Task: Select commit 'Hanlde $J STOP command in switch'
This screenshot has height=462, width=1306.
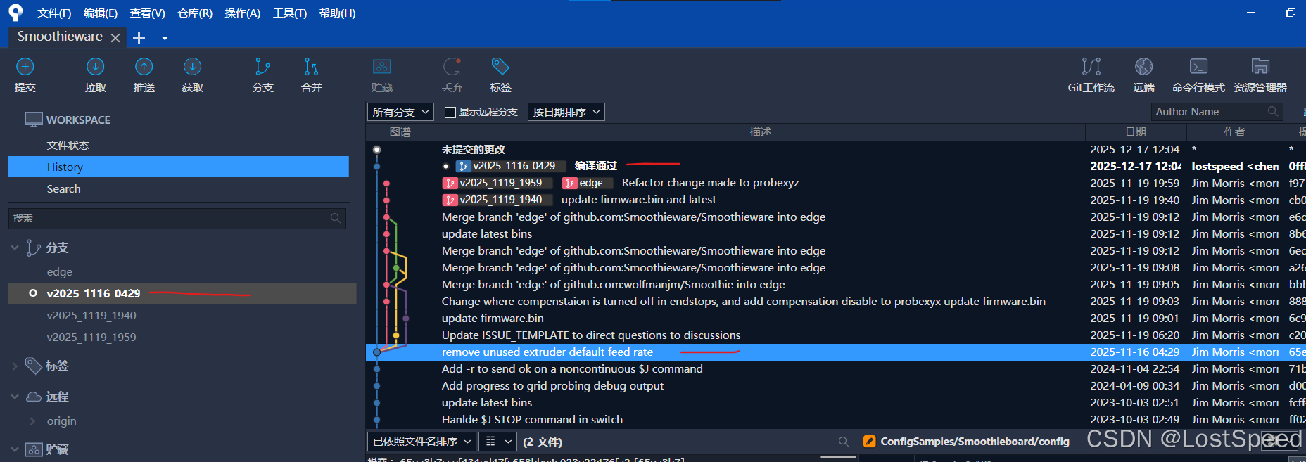Action: pyautogui.click(x=836, y=419)
